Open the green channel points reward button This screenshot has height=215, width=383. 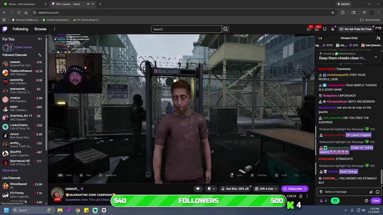[x=335, y=201]
